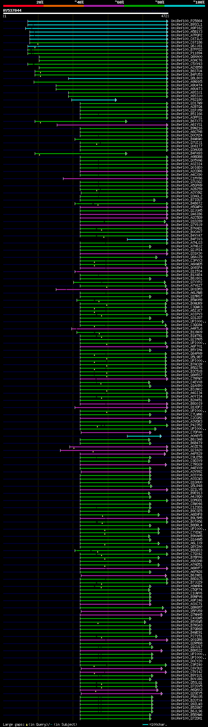
Task: Select the Q061T7 UniRef100 label
Action: pos(187,146)
